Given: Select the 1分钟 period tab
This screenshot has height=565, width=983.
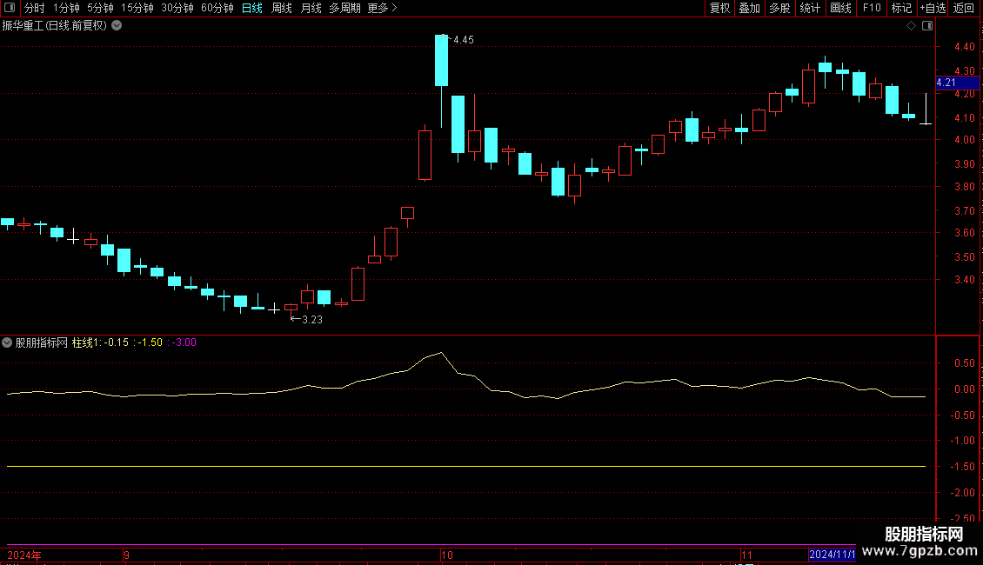Looking at the screenshot, I should pos(66,8).
